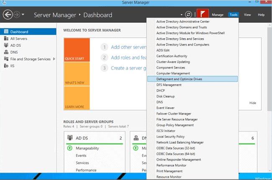Click File and Storage Services icon
Screen dimensions: 272x180
click(6, 59)
